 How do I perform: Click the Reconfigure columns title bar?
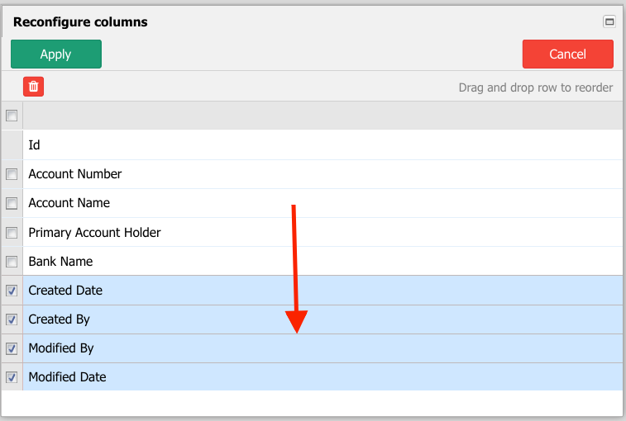[x=303, y=21]
